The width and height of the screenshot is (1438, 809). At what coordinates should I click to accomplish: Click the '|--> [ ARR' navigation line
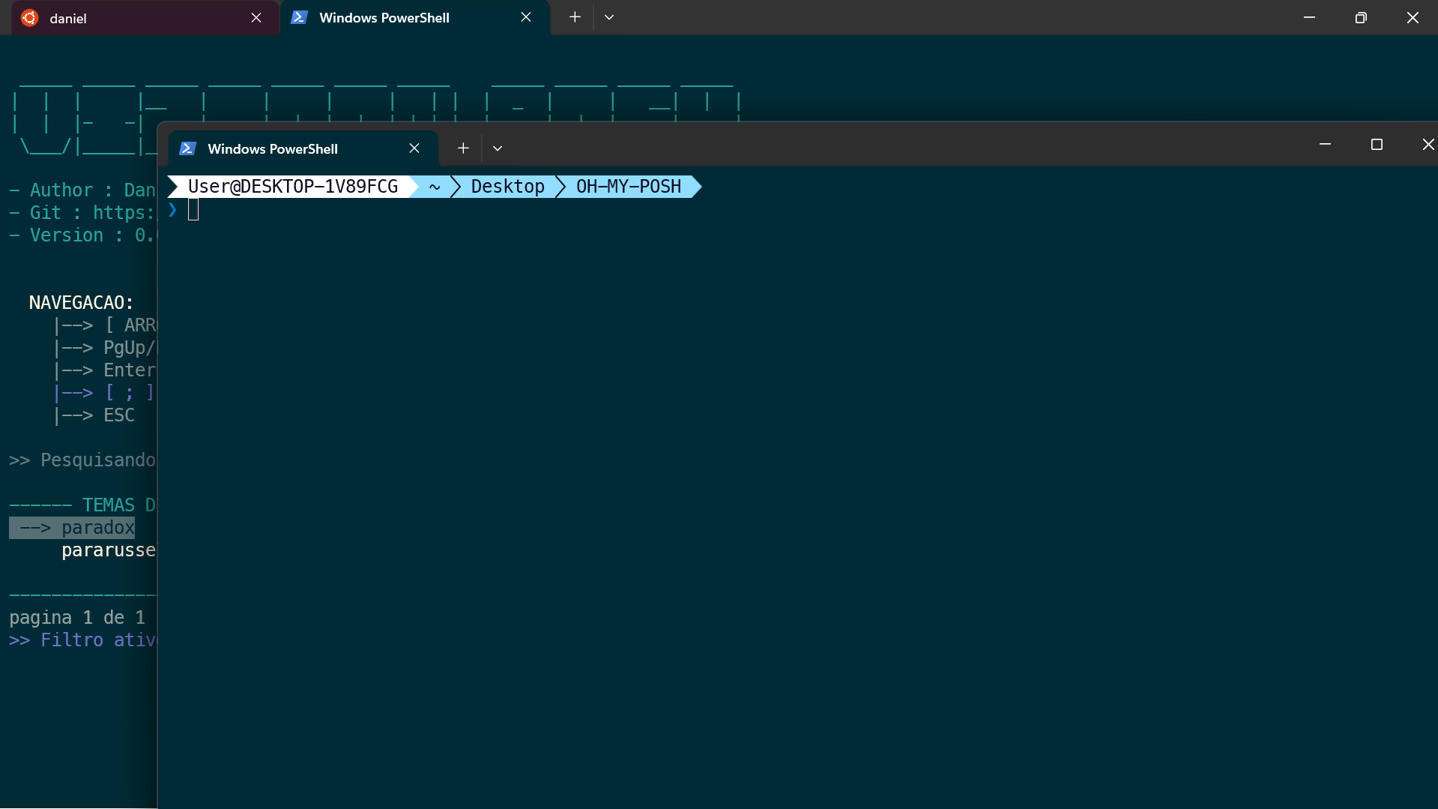104,325
